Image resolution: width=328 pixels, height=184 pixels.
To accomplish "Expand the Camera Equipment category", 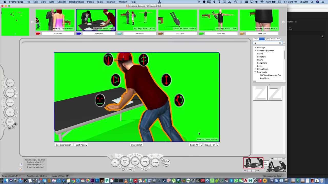I will pyautogui.click(x=255, y=51).
